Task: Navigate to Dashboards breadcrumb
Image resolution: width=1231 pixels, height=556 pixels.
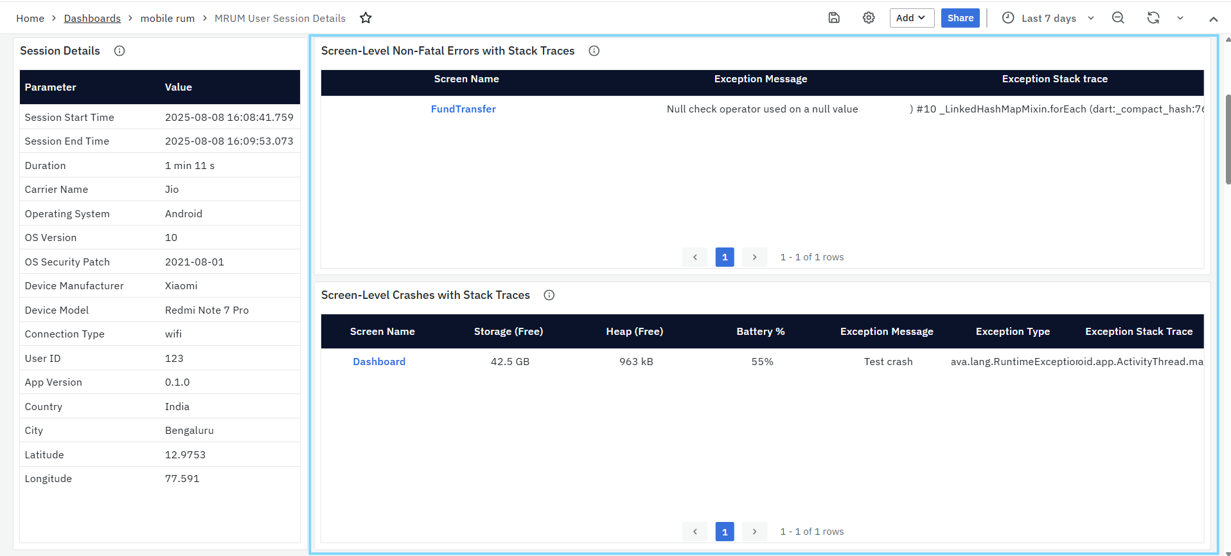Action: (x=93, y=18)
